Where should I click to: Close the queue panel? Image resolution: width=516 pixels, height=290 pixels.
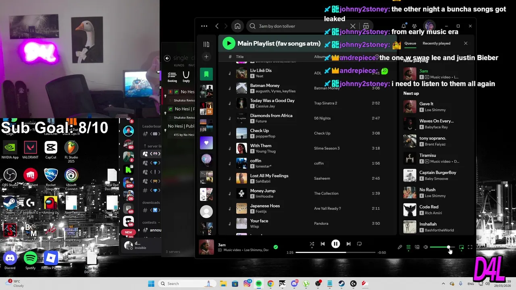pos(466,43)
